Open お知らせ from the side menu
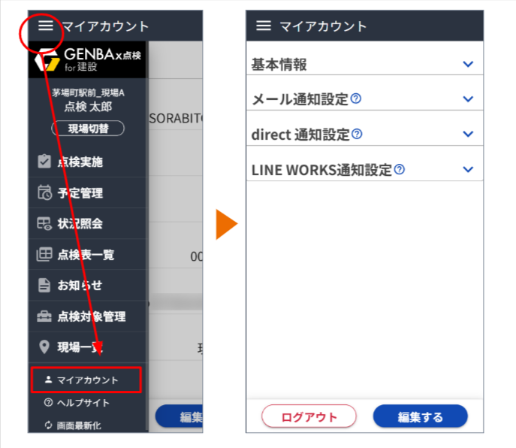Screen dimensions: 516x448 (87, 286)
